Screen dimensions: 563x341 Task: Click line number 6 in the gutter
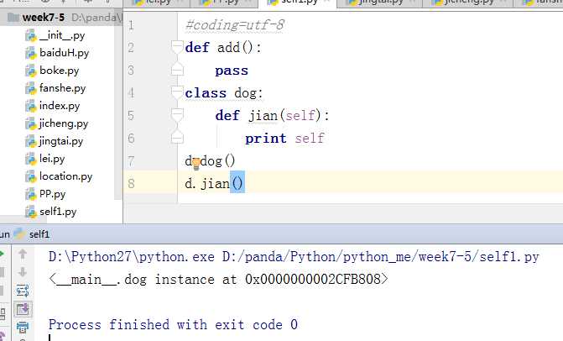pyautogui.click(x=131, y=139)
